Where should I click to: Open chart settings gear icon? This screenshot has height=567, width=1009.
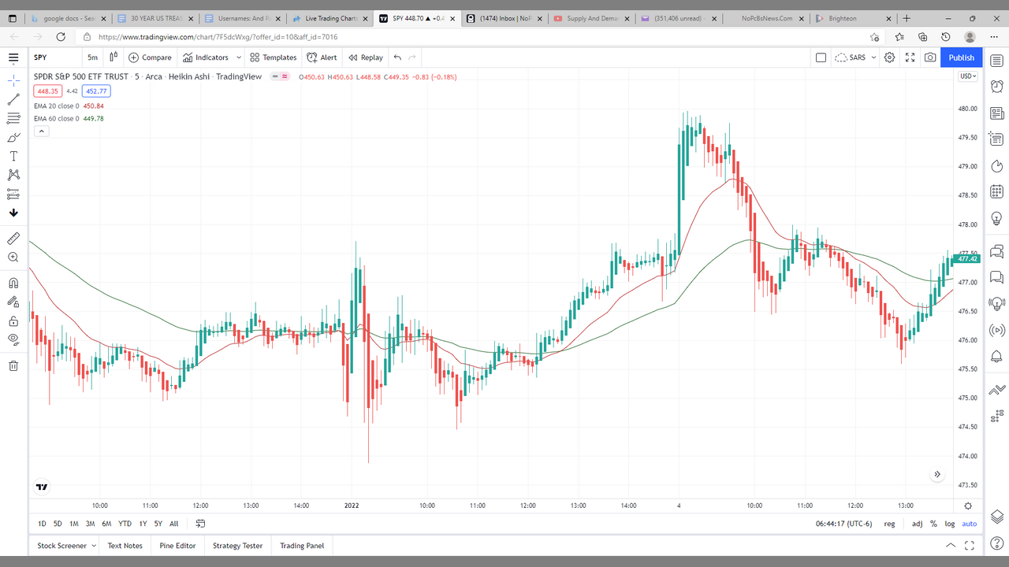coord(889,57)
